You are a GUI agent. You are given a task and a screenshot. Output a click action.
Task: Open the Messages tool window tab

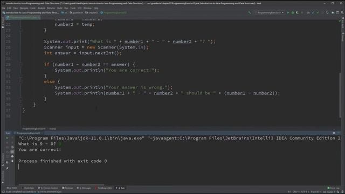[84, 188]
